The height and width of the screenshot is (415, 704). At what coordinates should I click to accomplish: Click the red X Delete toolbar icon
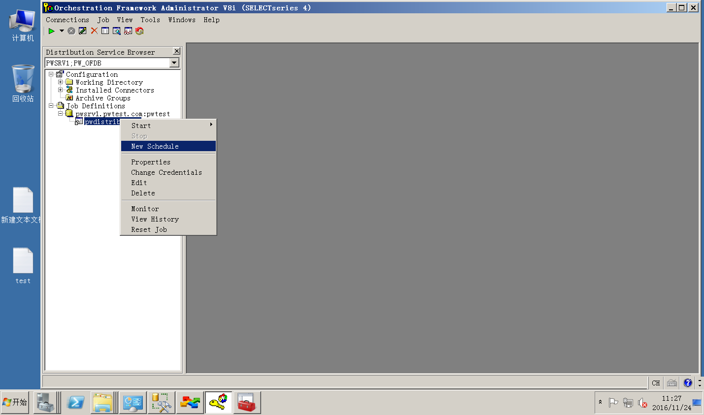[94, 31]
